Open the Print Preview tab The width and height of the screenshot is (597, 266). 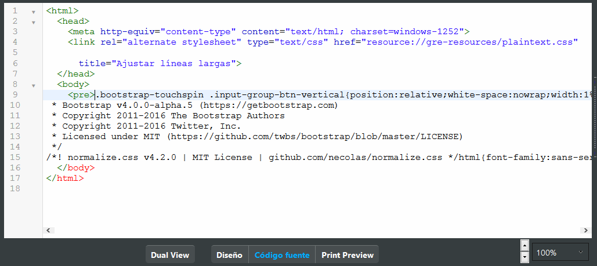click(x=347, y=254)
